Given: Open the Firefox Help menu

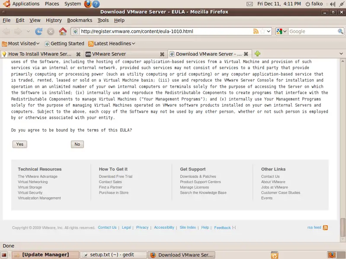Looking at the screenshot, I should click(x=119, y=20).
